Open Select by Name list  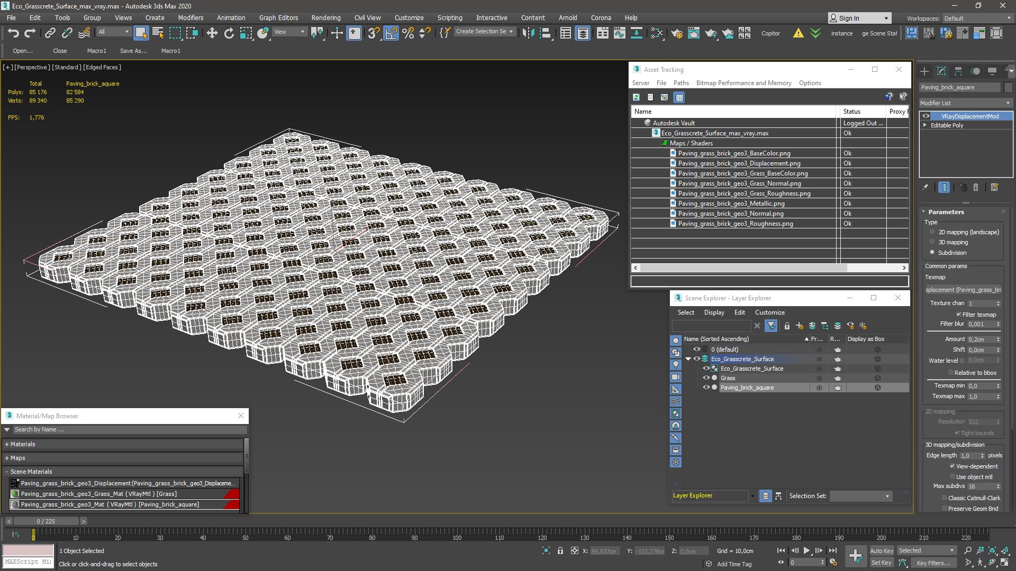coord(158,33)
